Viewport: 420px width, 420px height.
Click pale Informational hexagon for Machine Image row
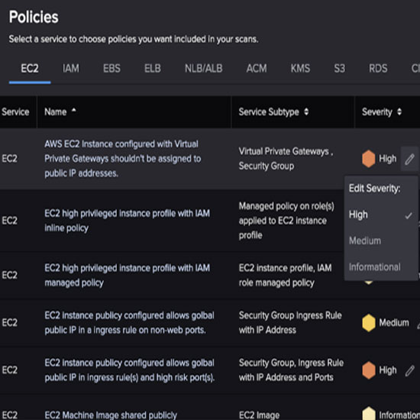(369, 414)
